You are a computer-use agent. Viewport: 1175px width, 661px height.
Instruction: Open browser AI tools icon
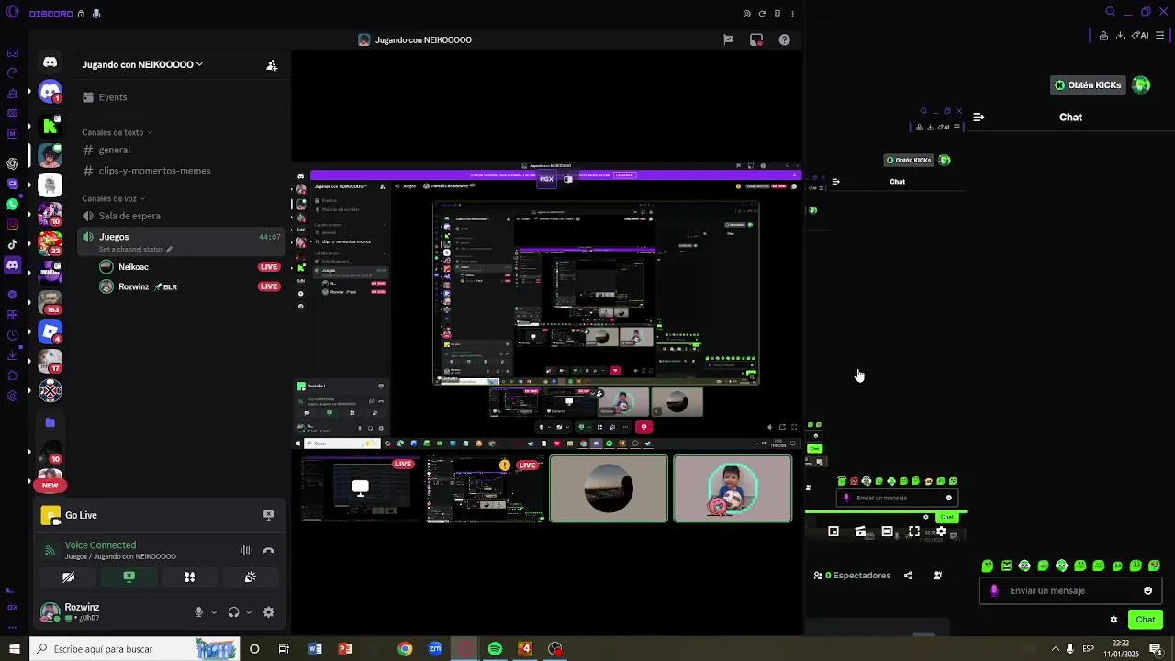pyautogui.click(x=1140, y=36)
